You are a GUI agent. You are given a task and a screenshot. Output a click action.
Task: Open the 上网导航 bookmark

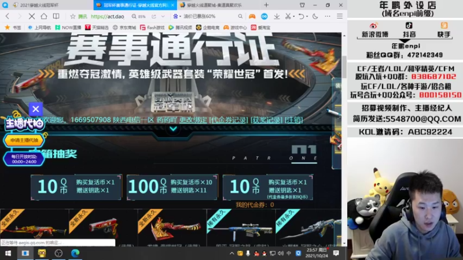coord(39,27)
